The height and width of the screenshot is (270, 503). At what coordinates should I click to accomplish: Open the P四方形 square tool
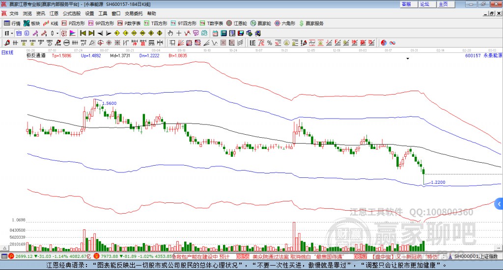tap(73, 23)
